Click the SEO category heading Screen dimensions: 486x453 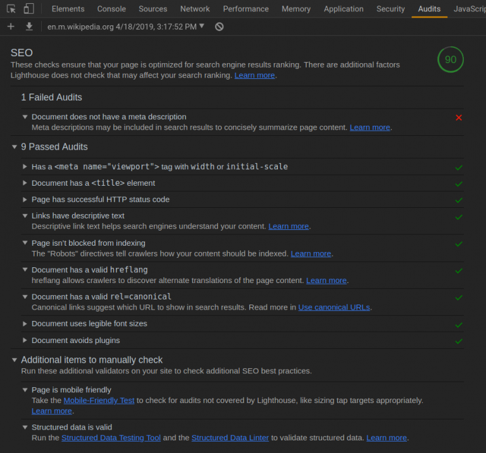point(22,52)
